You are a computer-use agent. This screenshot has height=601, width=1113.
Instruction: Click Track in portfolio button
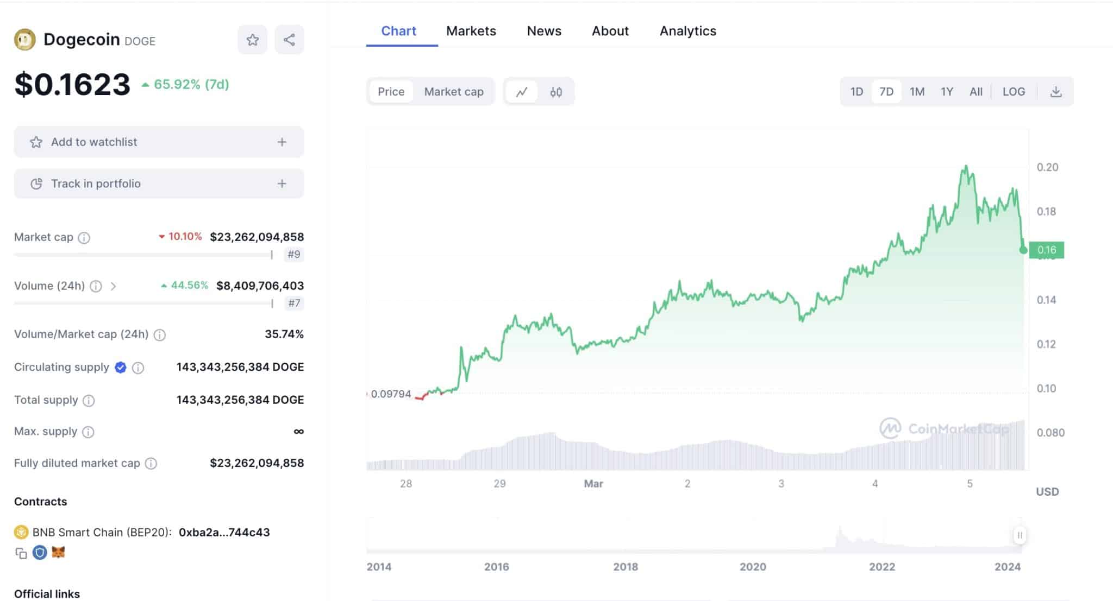click(x=159, y=184)
